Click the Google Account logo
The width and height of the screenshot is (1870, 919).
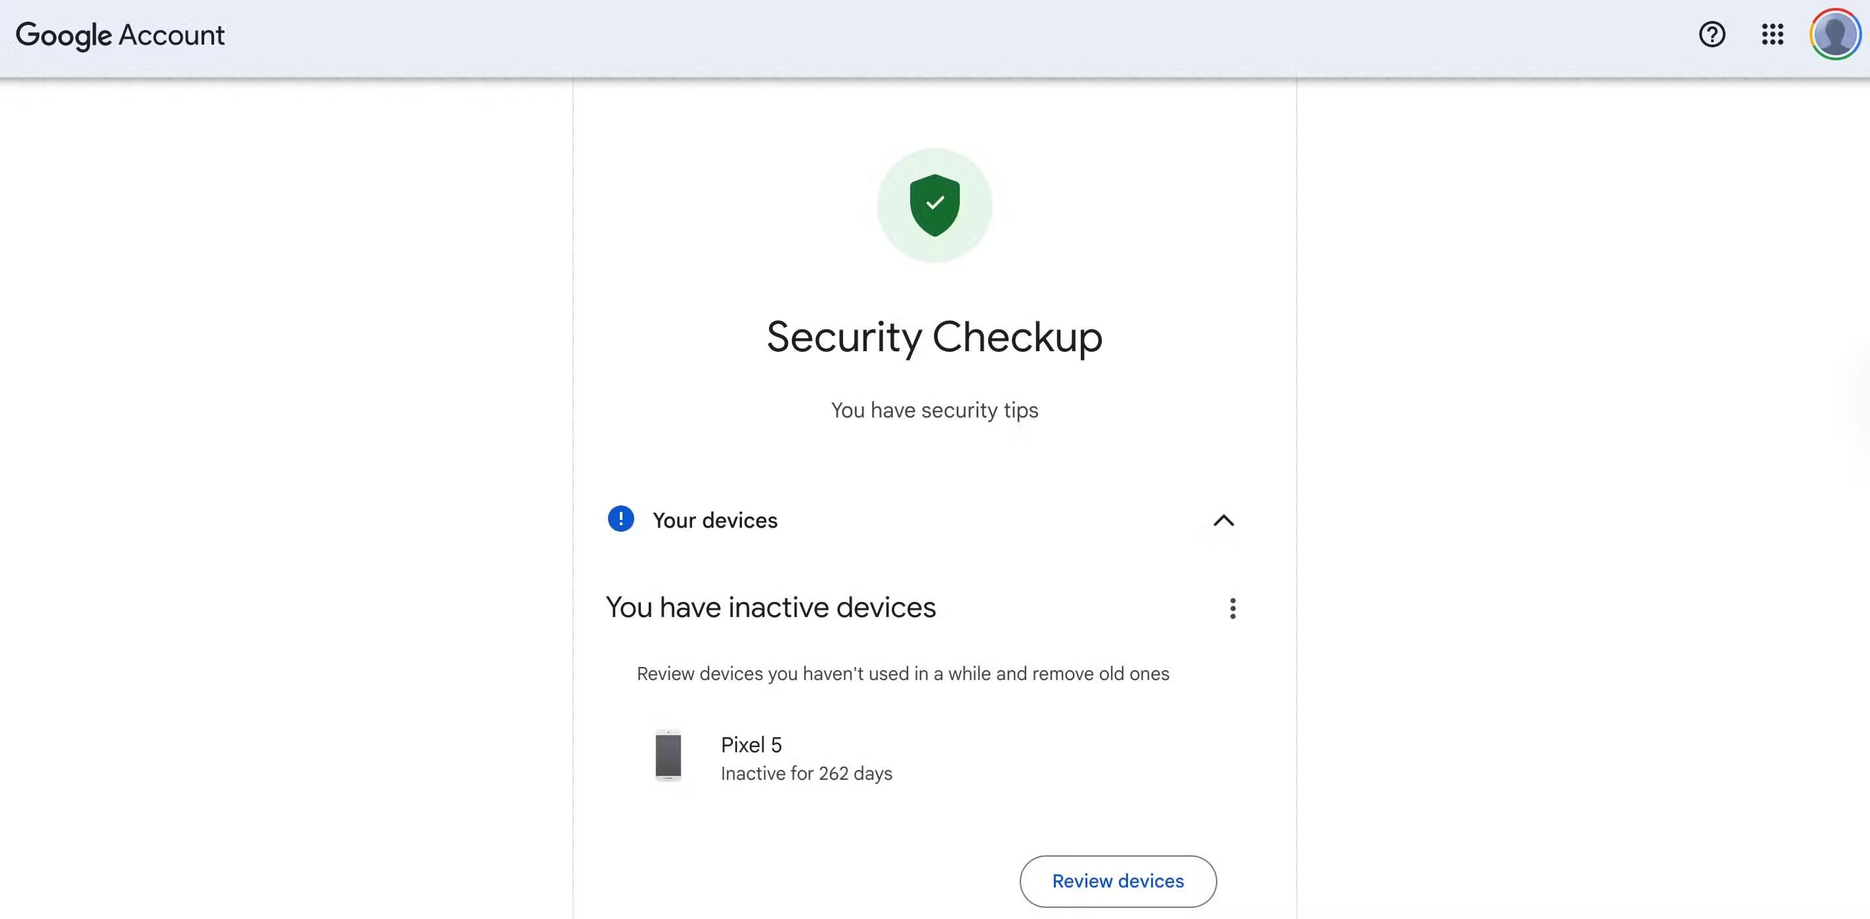tap(121, 34)
